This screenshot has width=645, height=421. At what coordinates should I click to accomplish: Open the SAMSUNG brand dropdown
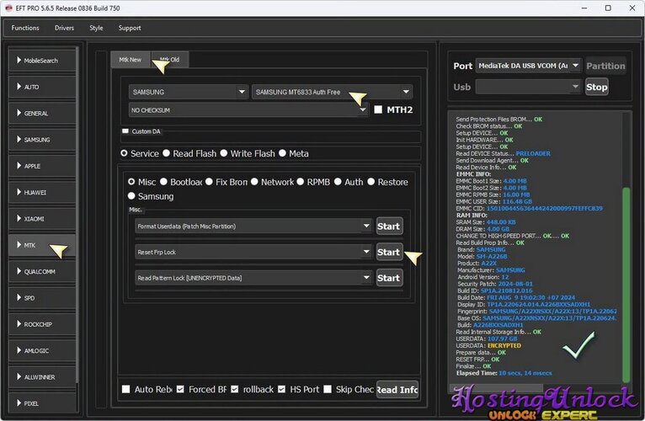tap(189, 92)
